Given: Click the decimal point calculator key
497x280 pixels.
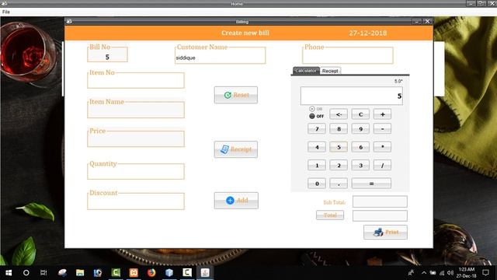Looking at the screenshot, I should [339, 184].
